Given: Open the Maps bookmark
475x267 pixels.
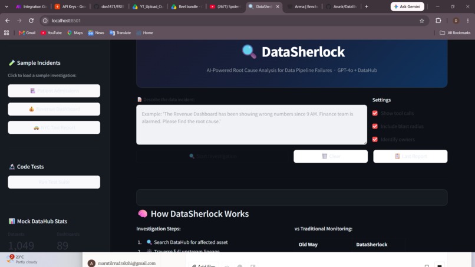Looking at the screenshot, I should coord(75,33).
